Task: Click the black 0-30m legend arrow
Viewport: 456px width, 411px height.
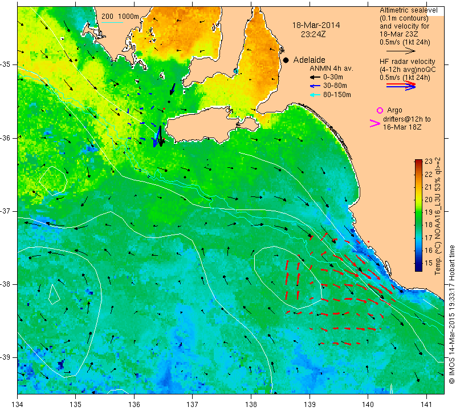Action: (315, 77)
